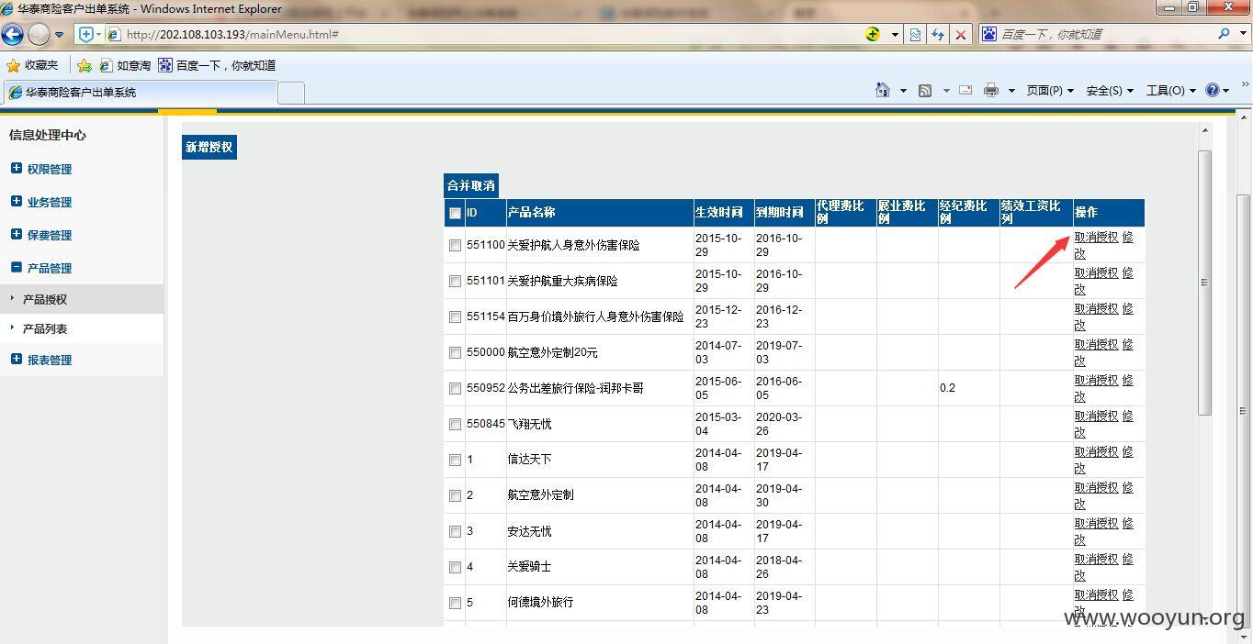Open the 工具(O) menu
The height and width of the screenshot is (644, 1253).
1171,90
